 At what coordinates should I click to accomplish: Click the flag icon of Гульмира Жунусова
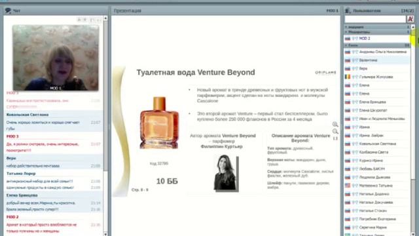(x=348, y=77)
